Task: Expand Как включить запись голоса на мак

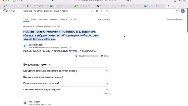Action: coord(66,83)
